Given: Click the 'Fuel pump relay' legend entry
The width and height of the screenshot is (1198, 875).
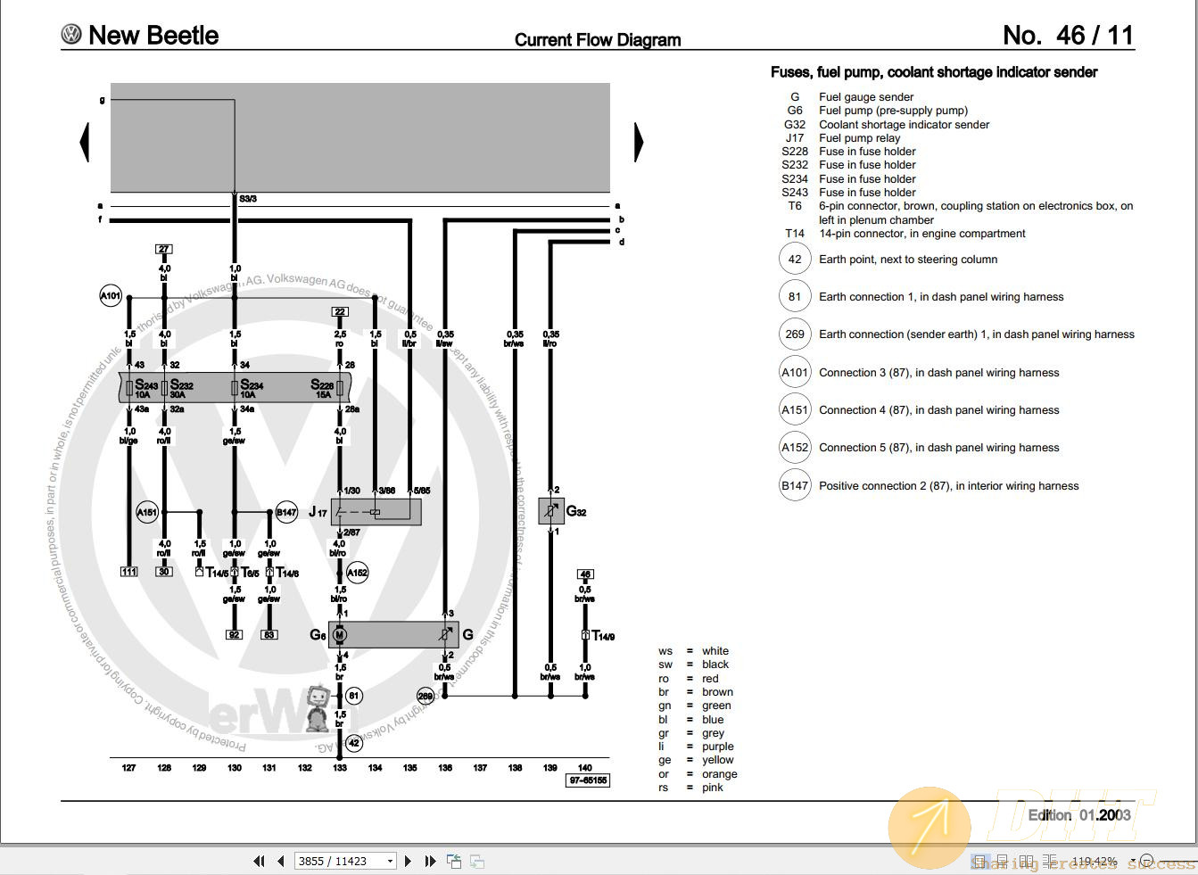Looking at the screenshot, I should [859, 138].
